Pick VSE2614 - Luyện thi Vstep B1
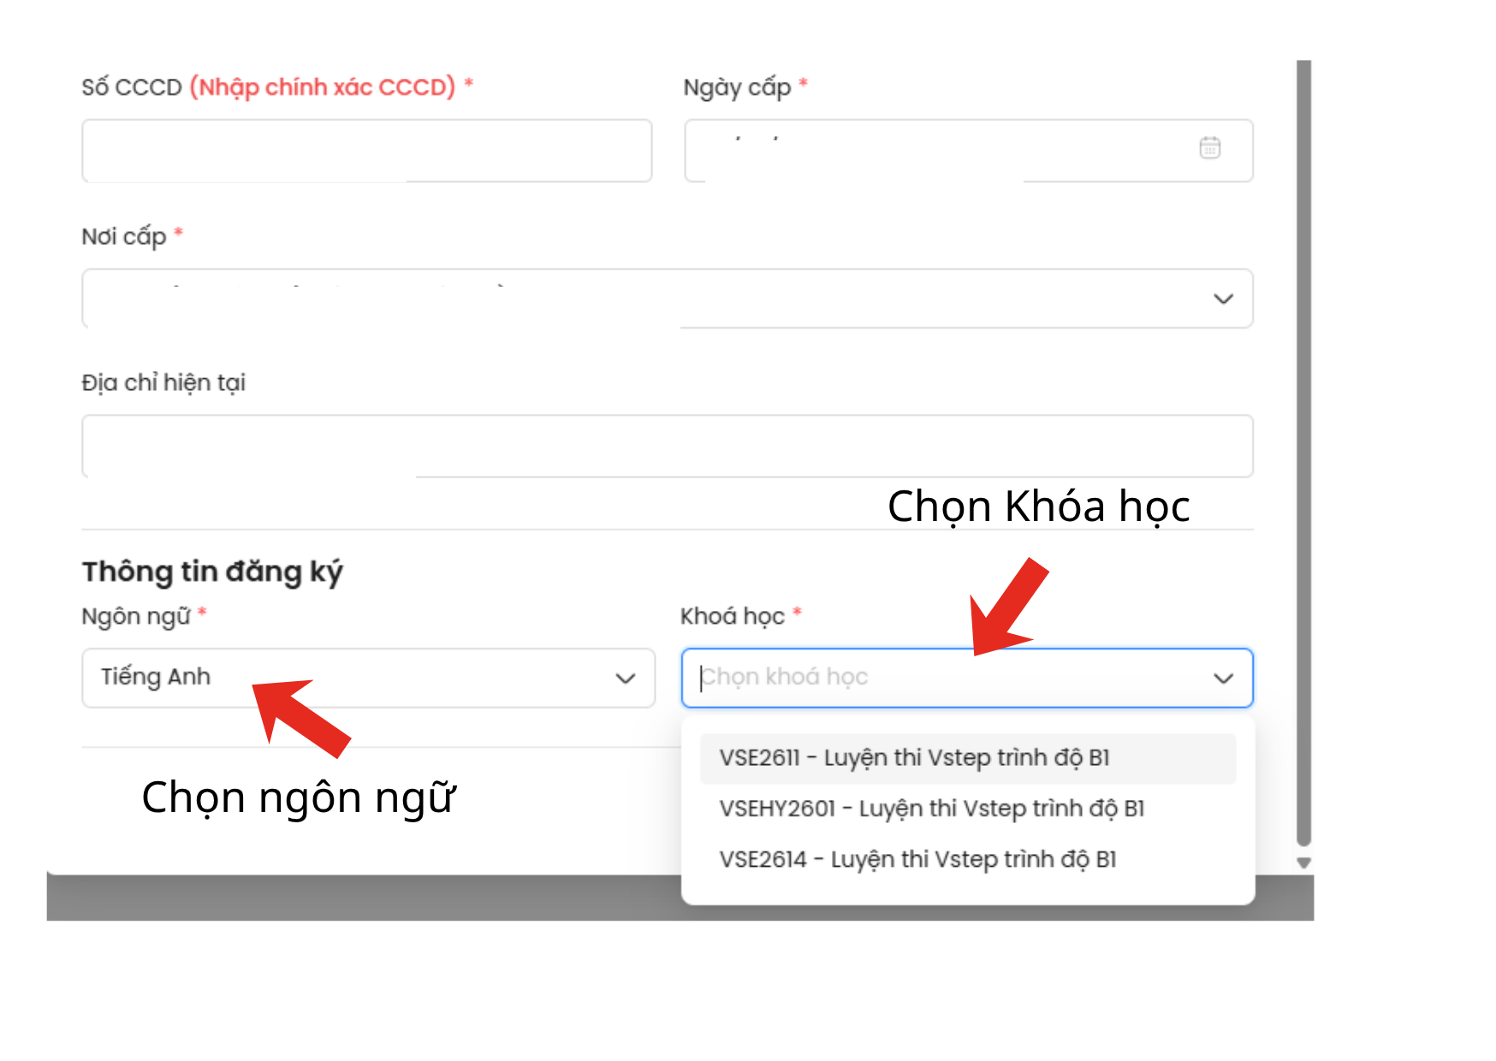This screenshot has height=1061, width=1496. [968, 859]
